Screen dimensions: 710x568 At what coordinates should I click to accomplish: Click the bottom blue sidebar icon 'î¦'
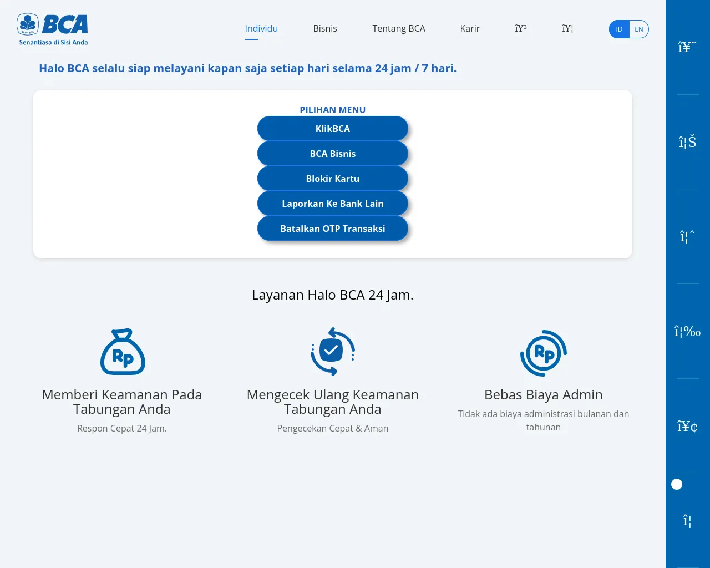687,521
